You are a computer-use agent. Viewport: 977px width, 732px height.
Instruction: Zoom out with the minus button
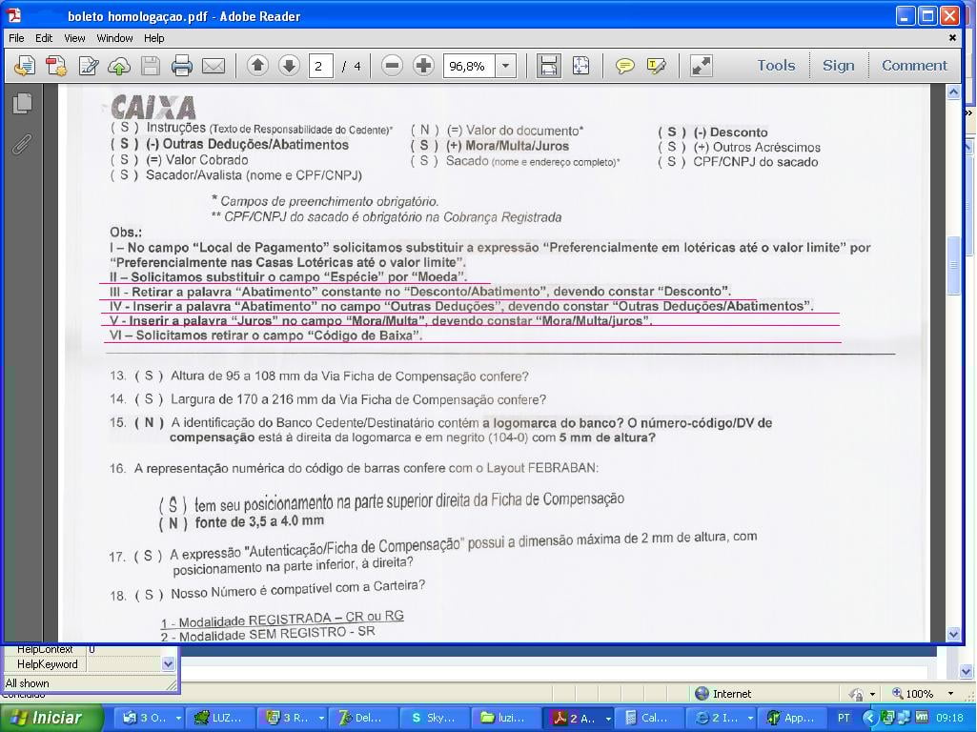[392, 66]
